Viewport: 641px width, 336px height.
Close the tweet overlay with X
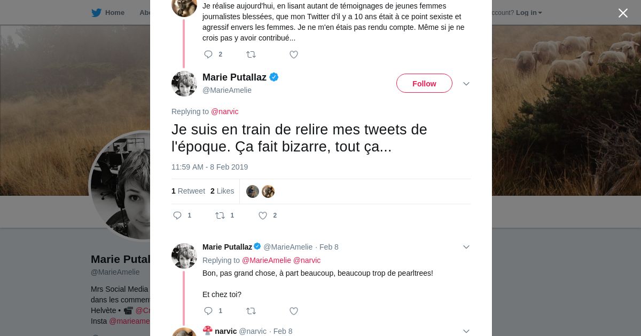coord(623,13)
